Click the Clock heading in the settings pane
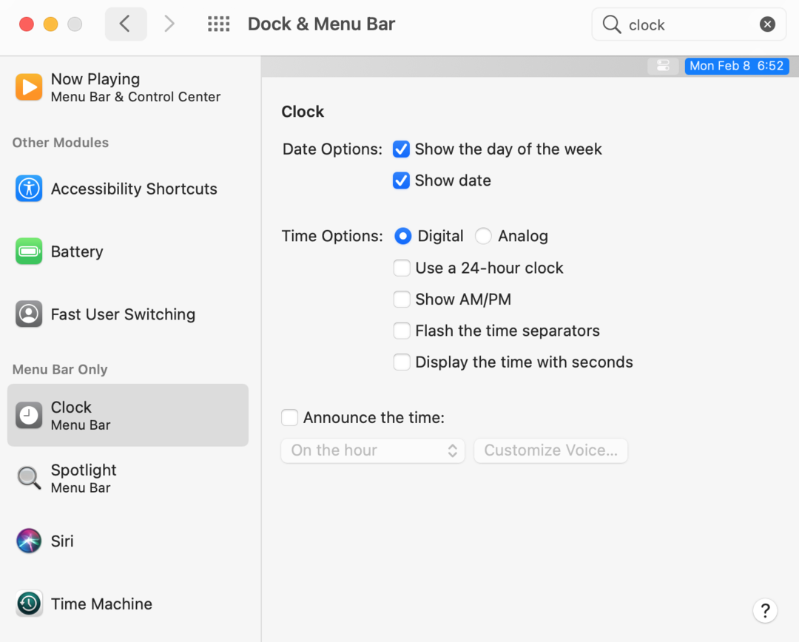Viewport: 799px width, 642px height. point(303,112)
